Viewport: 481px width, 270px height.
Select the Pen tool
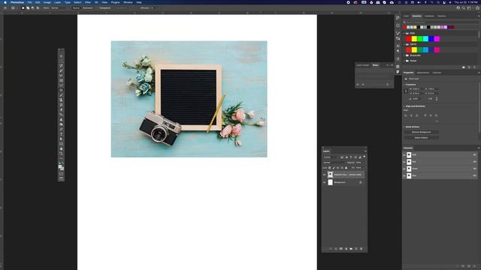61,129
